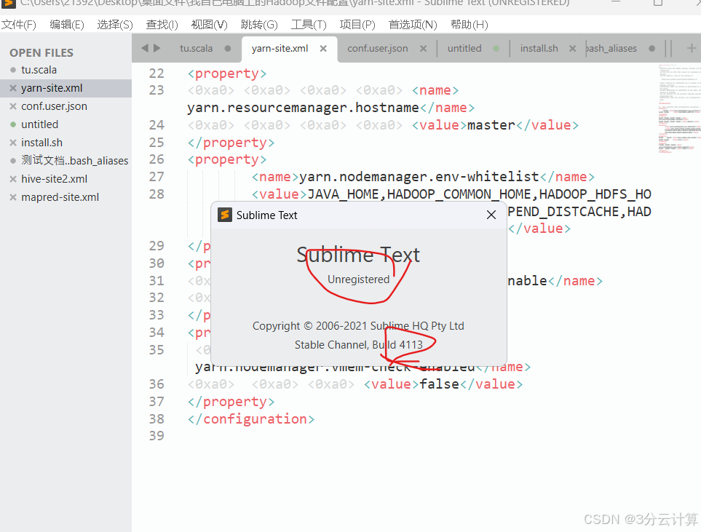Select tu.scala in Open Files sidebar

point(39,70)
